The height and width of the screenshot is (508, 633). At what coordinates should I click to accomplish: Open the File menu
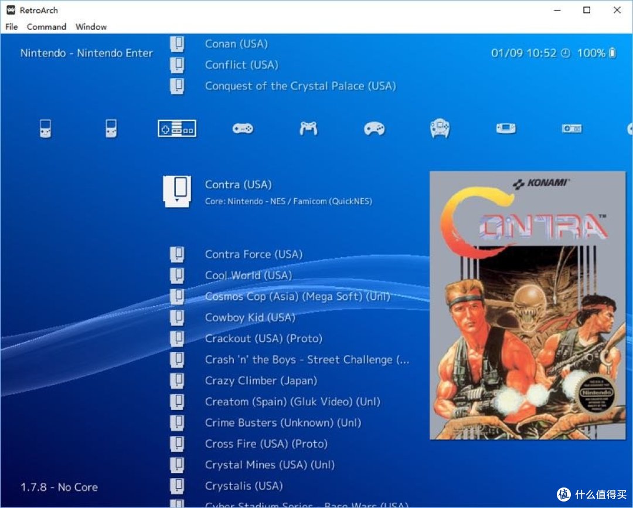(11, 26)
